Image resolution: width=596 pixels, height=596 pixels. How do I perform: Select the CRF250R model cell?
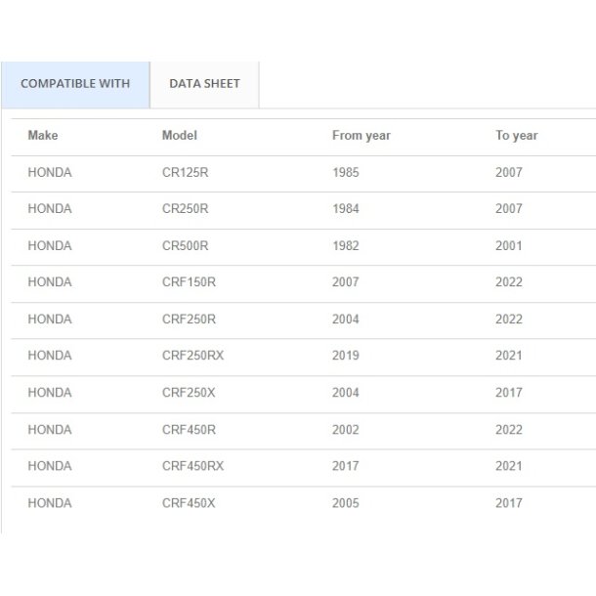point(189,319)
